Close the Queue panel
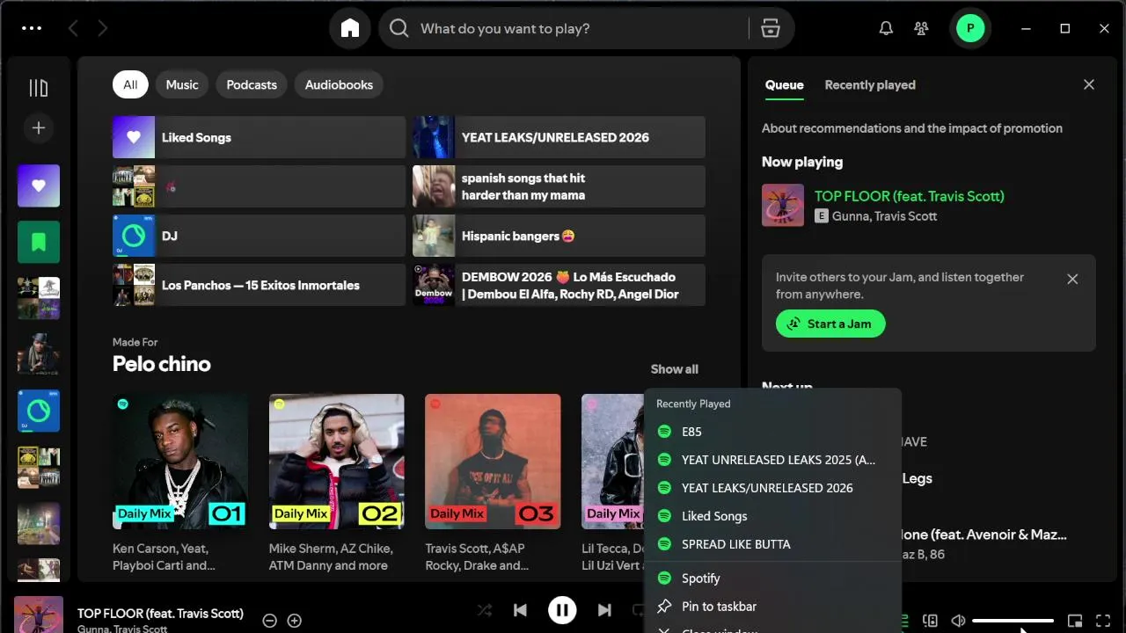 pos(1089,84)
